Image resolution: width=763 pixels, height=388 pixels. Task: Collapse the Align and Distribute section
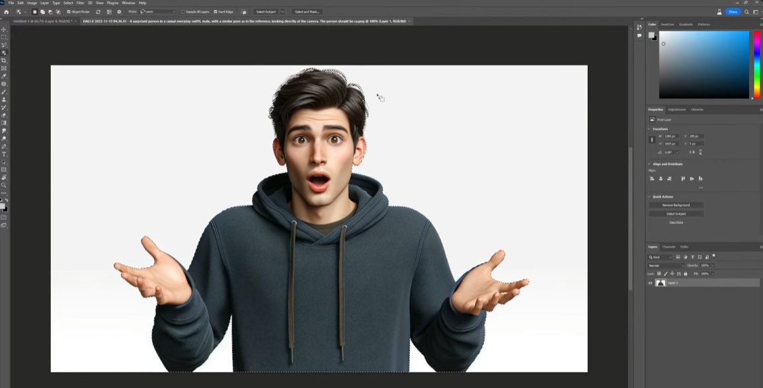[x=649, y=164]
